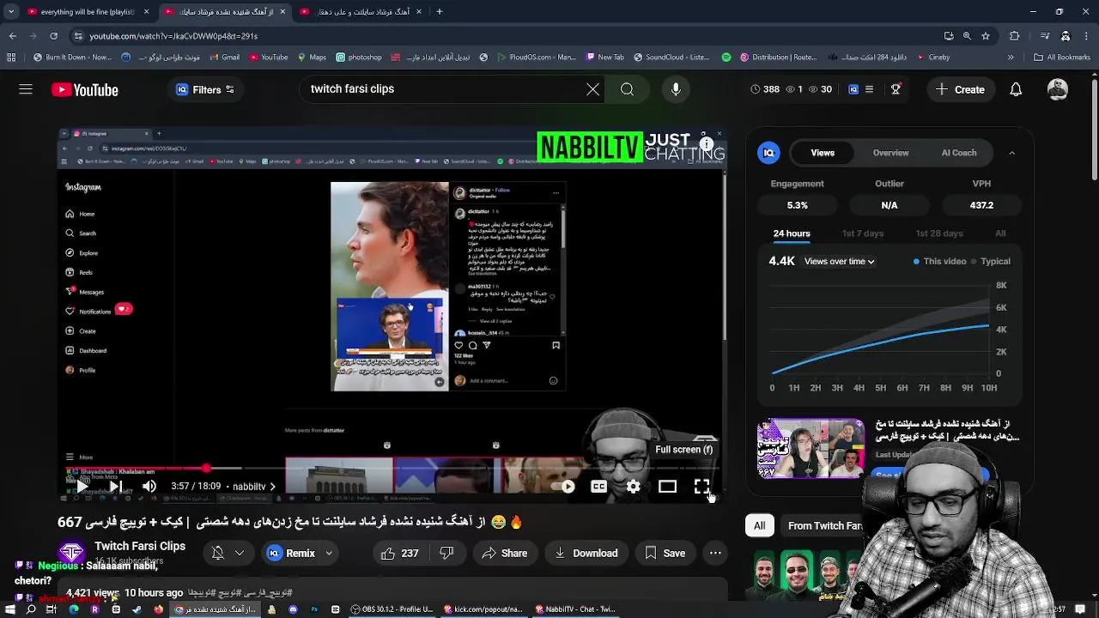This screenshot has width=1099, height=618.
Task: Open Twitch Farsi Clips channel avatar
Action: point(72,552)
